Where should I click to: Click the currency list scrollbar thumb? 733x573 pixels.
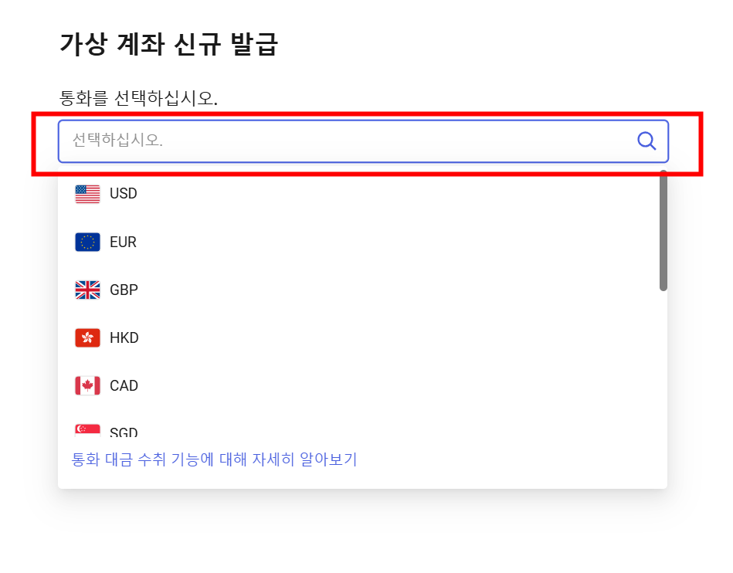[663, 230]
